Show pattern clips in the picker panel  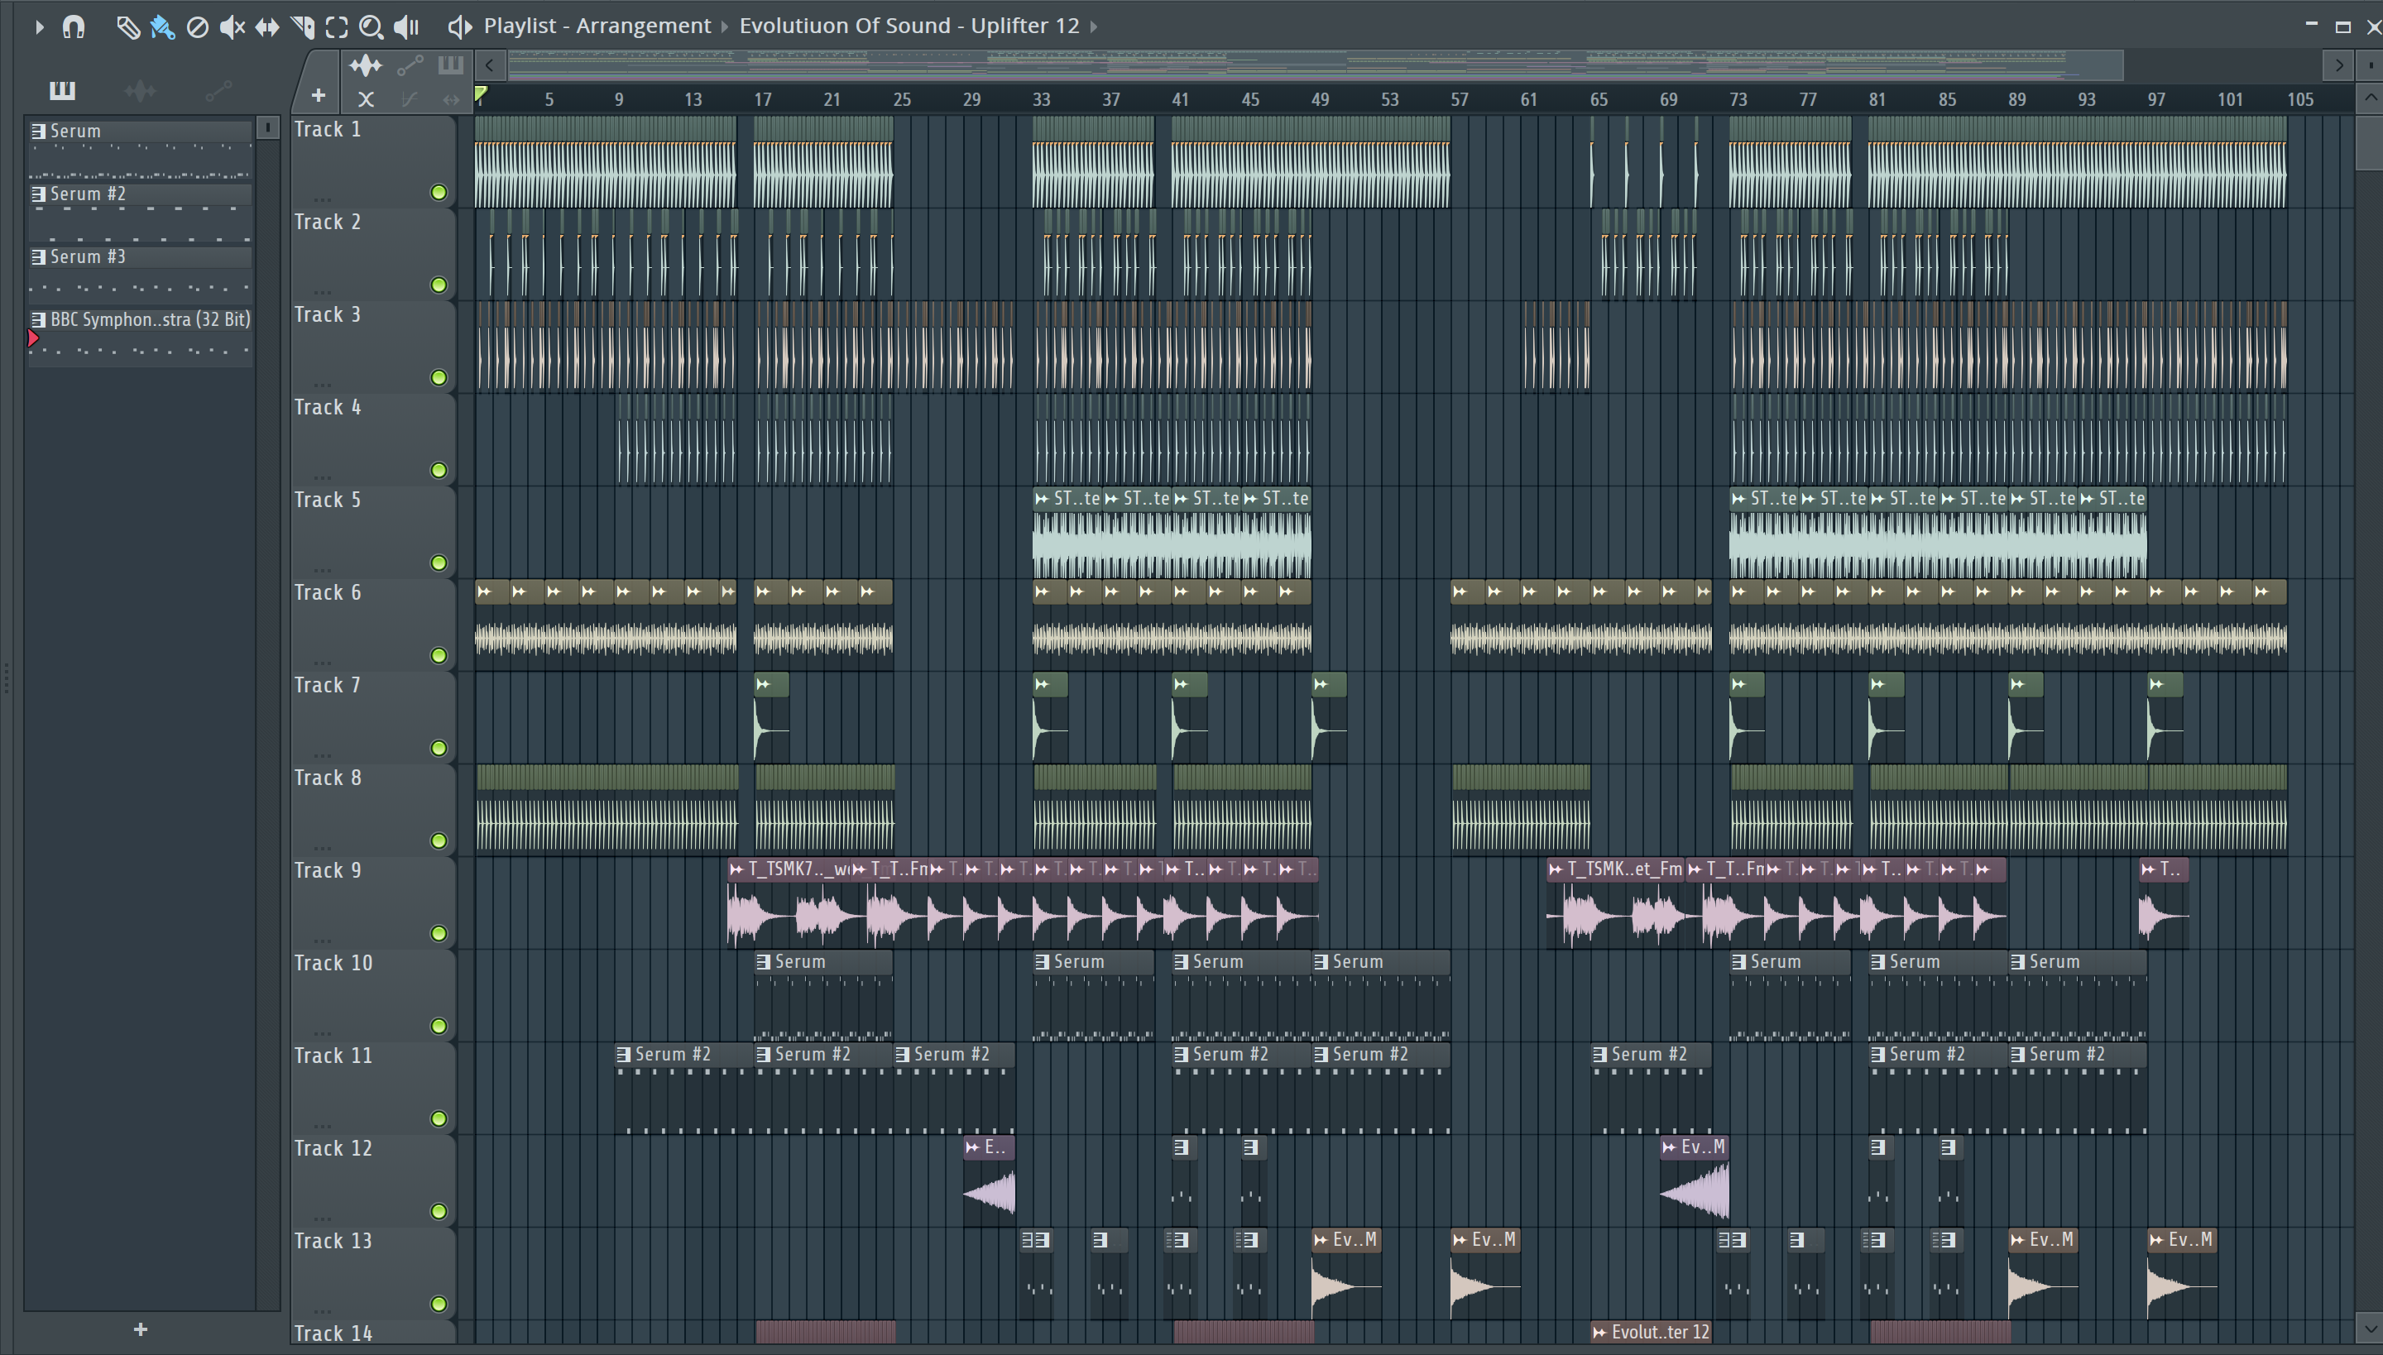[62, 90]
